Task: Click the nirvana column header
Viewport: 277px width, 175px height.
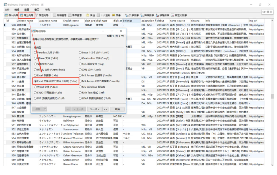Action: coord(197,21)
